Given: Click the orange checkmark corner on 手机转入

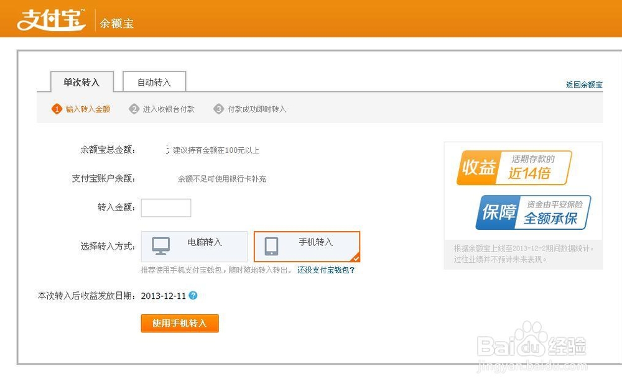Looking at the screenshot, I should point(356,258).
